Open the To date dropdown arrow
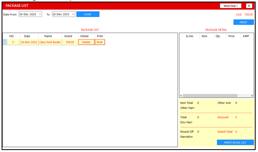Viewport: 258px width, 152px height. (x=73, y=14)
